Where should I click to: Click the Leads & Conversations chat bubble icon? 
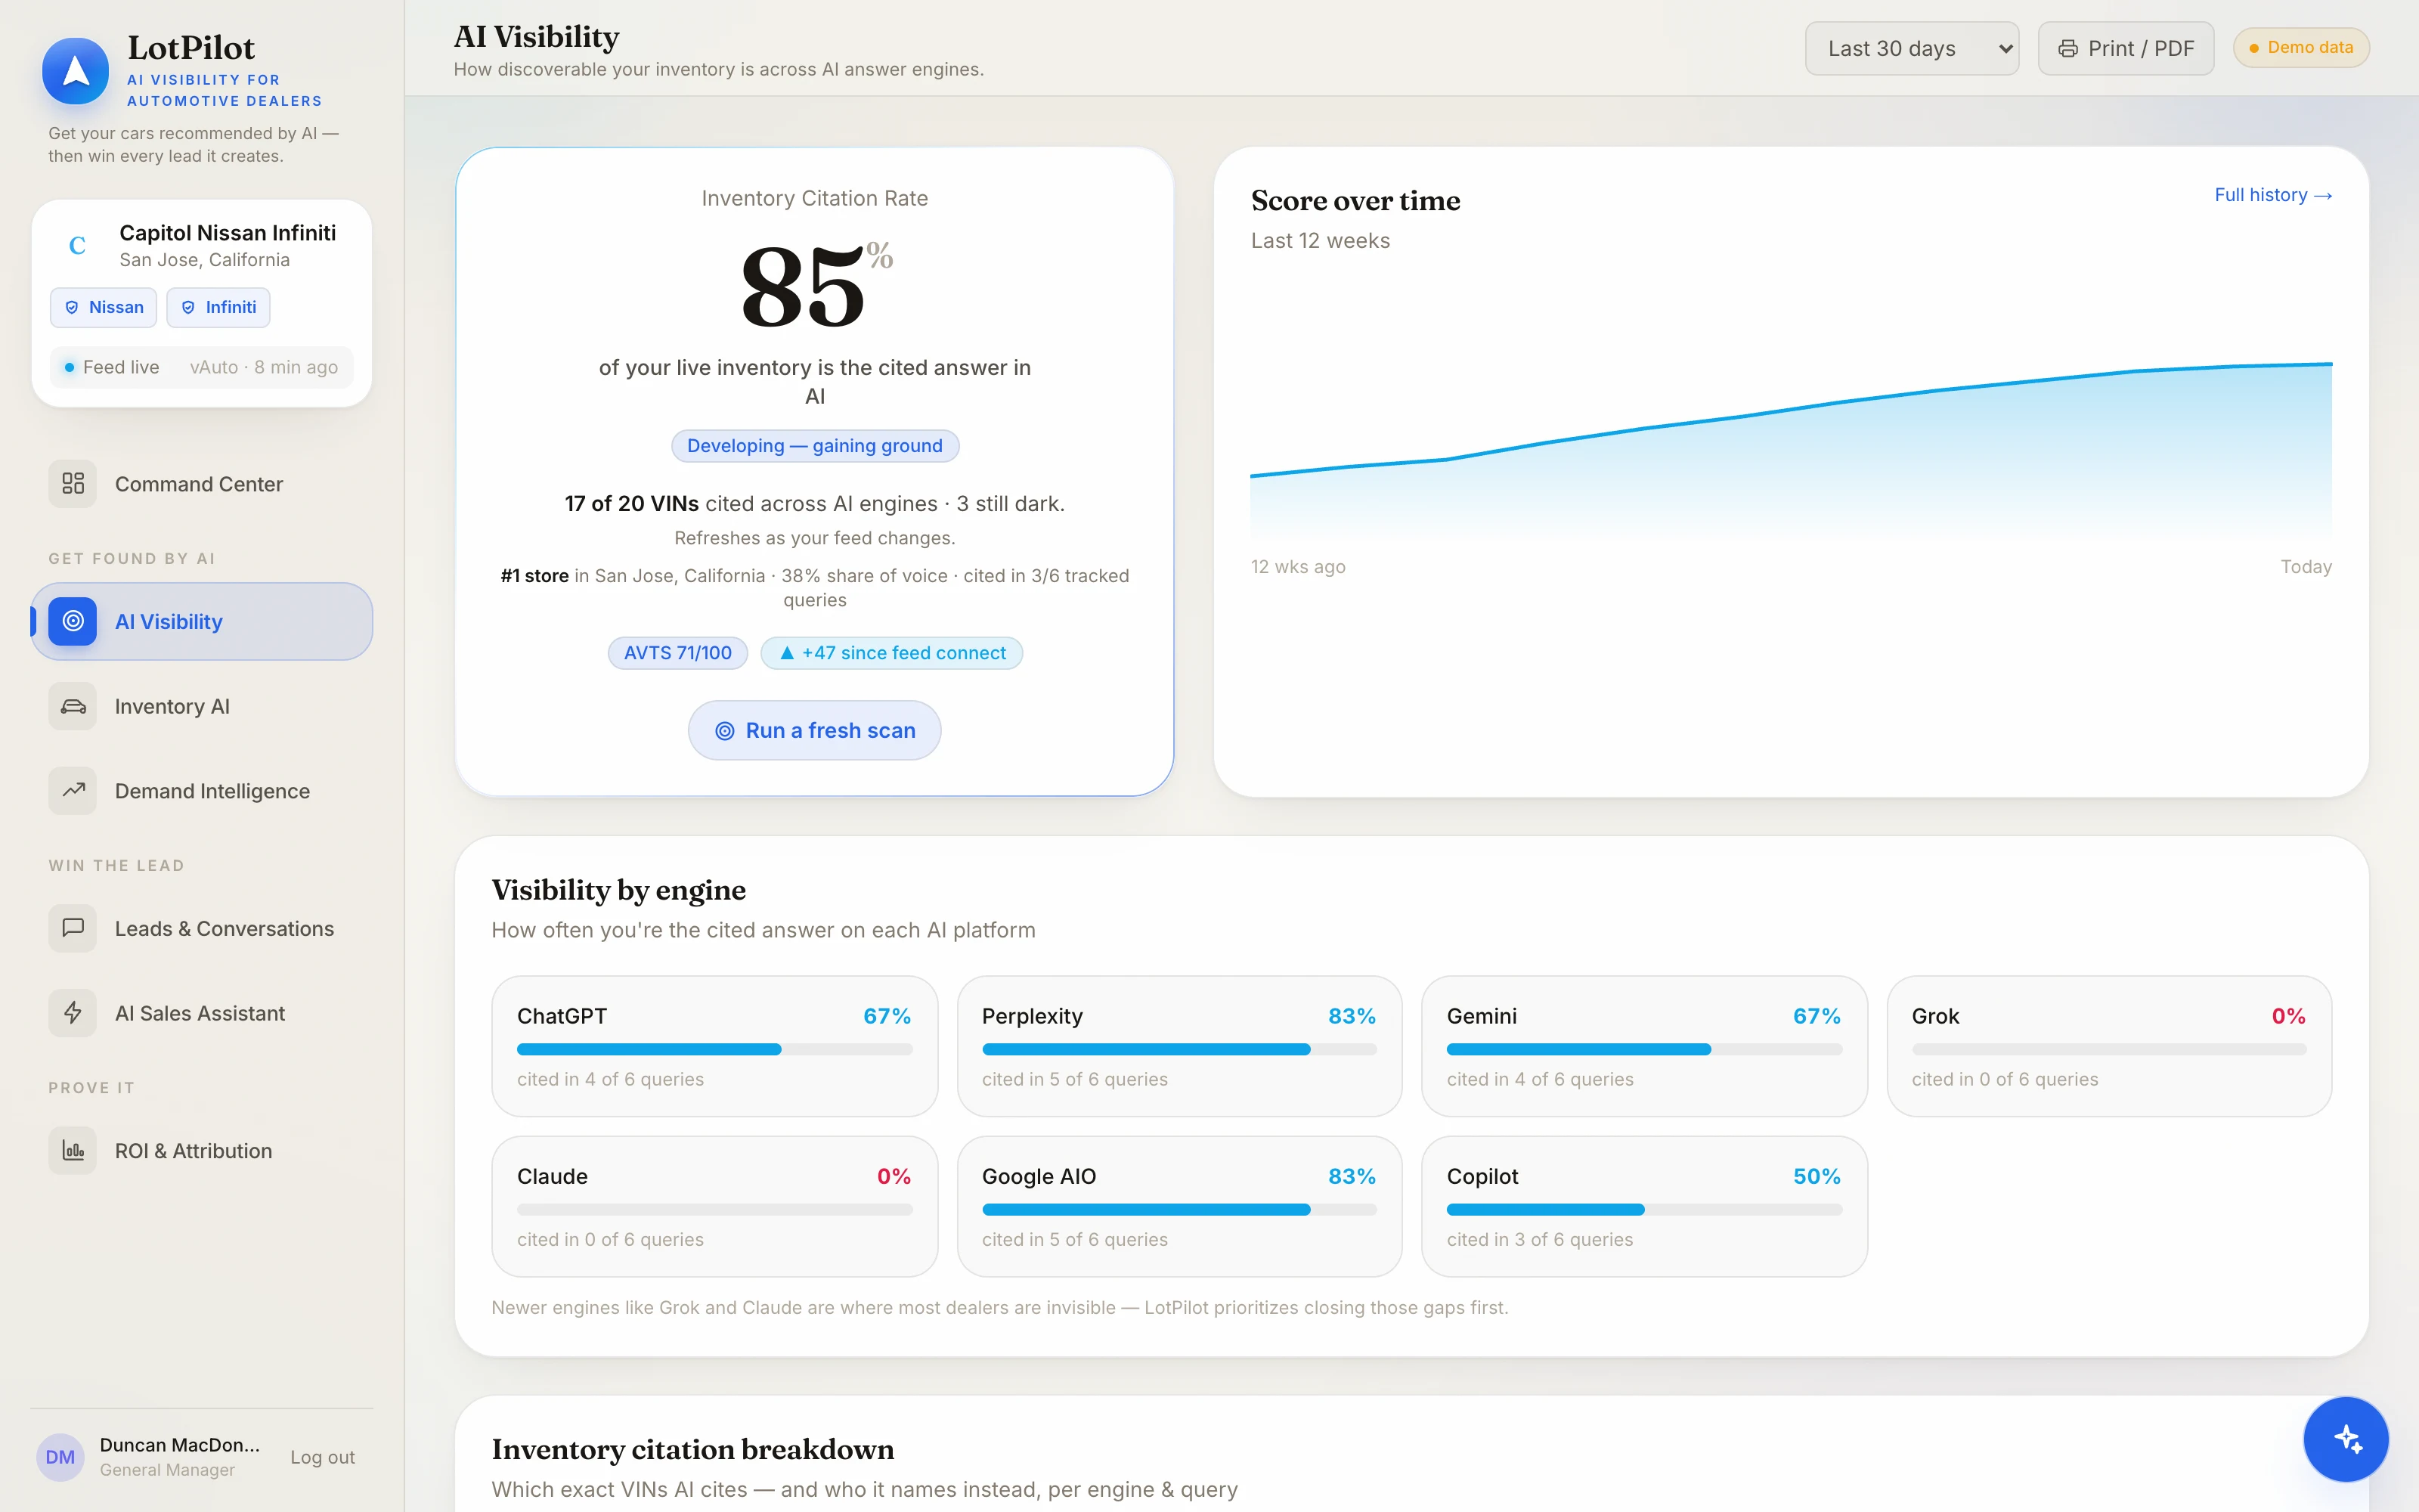click(73, 928)
